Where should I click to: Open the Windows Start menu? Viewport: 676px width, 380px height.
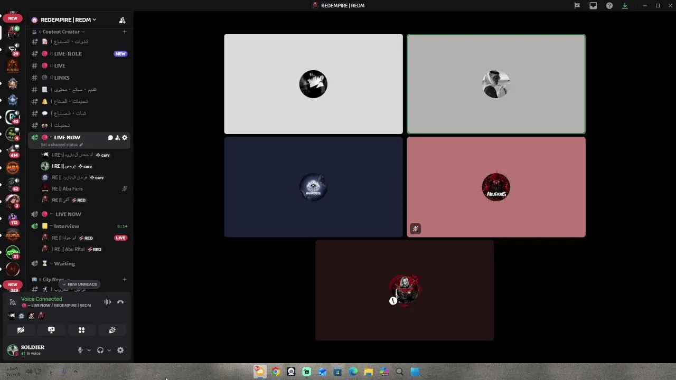coord(415,372)
